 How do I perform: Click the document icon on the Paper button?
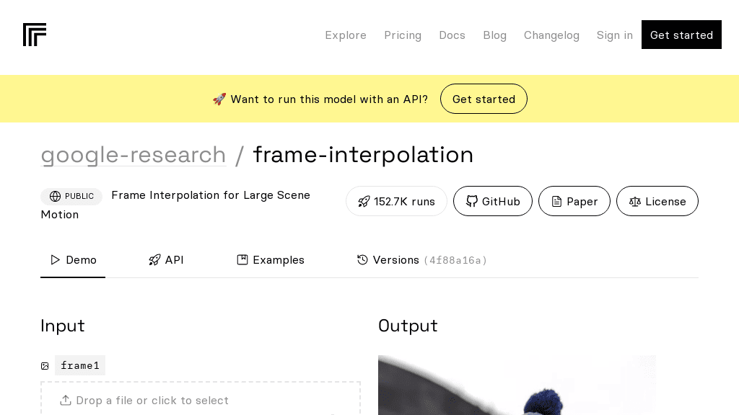click(556, 202)
